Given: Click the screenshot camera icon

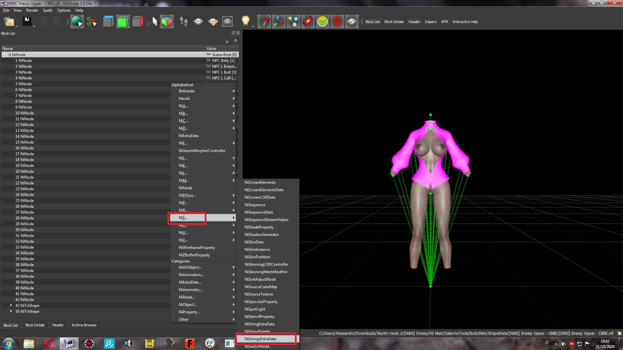Looking at the screenshot, I should pyautogui.click(x=227, y=22).
